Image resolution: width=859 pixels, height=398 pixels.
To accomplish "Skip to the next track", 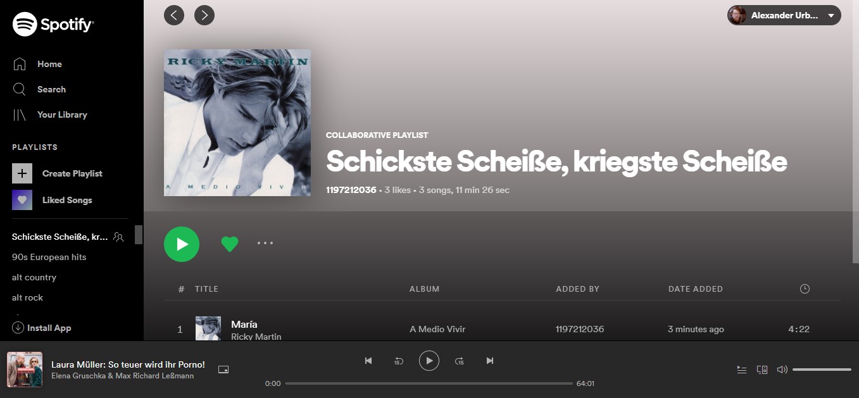I will pos(489,361).
